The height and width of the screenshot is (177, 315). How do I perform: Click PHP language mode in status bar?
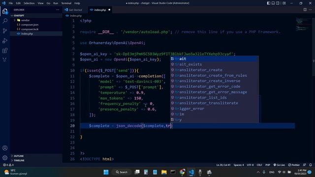[268, 165]
